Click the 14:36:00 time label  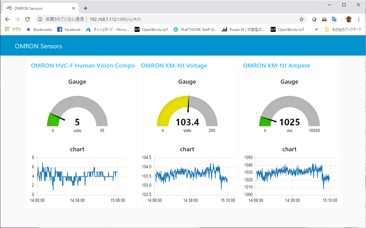click(77, 201)
